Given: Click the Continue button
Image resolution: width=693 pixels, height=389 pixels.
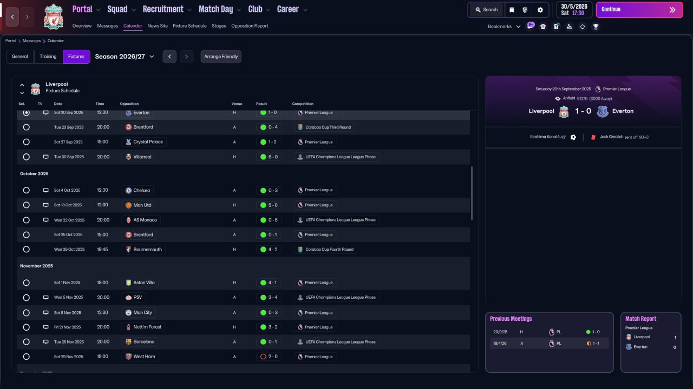Looking at the screenshot, I should [639, 10].
